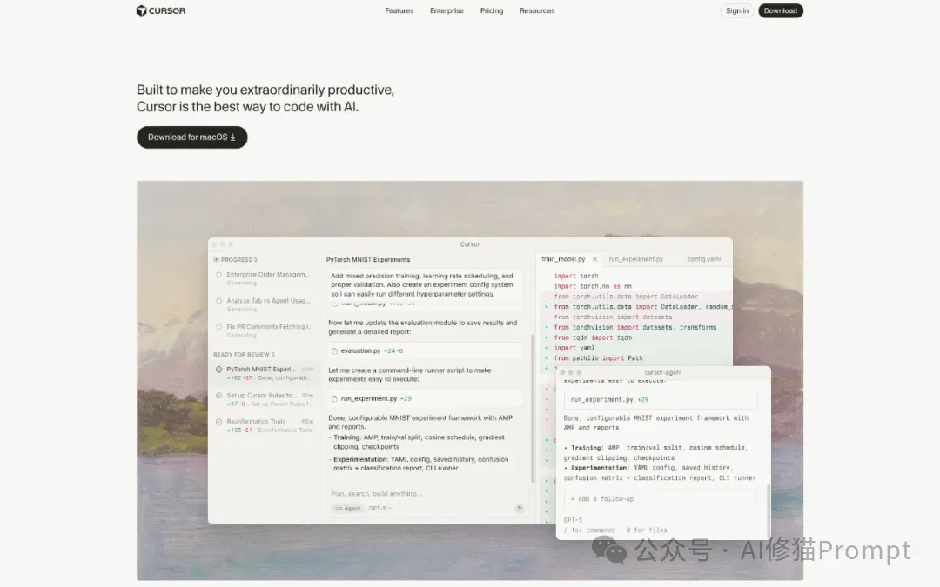The width and height of the screenshot is (940, 587).
Task: Click the 'READY FOR REVIEW 3' section header
Action: [x=244, y=355]
